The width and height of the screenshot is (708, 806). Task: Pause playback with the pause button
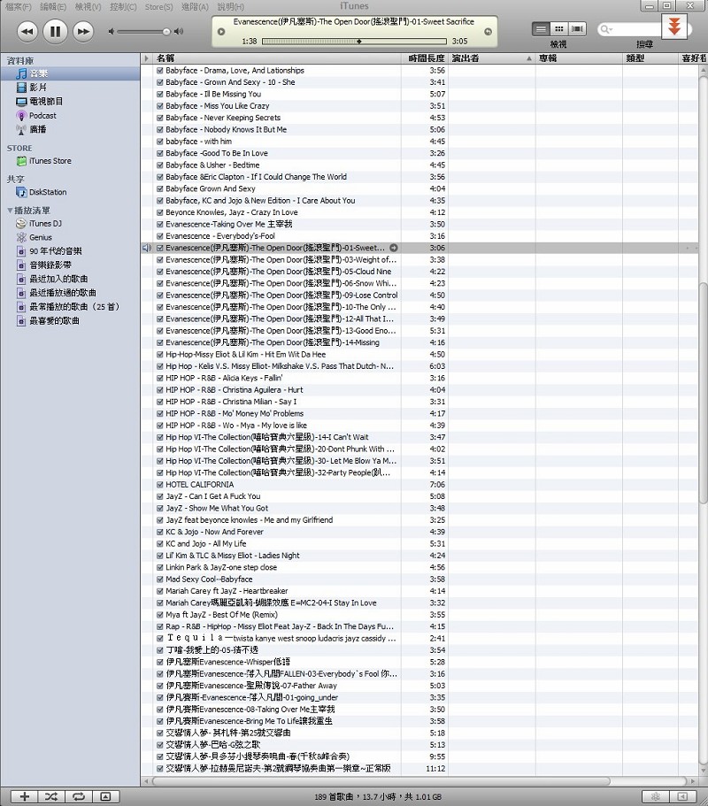(55, 31)
